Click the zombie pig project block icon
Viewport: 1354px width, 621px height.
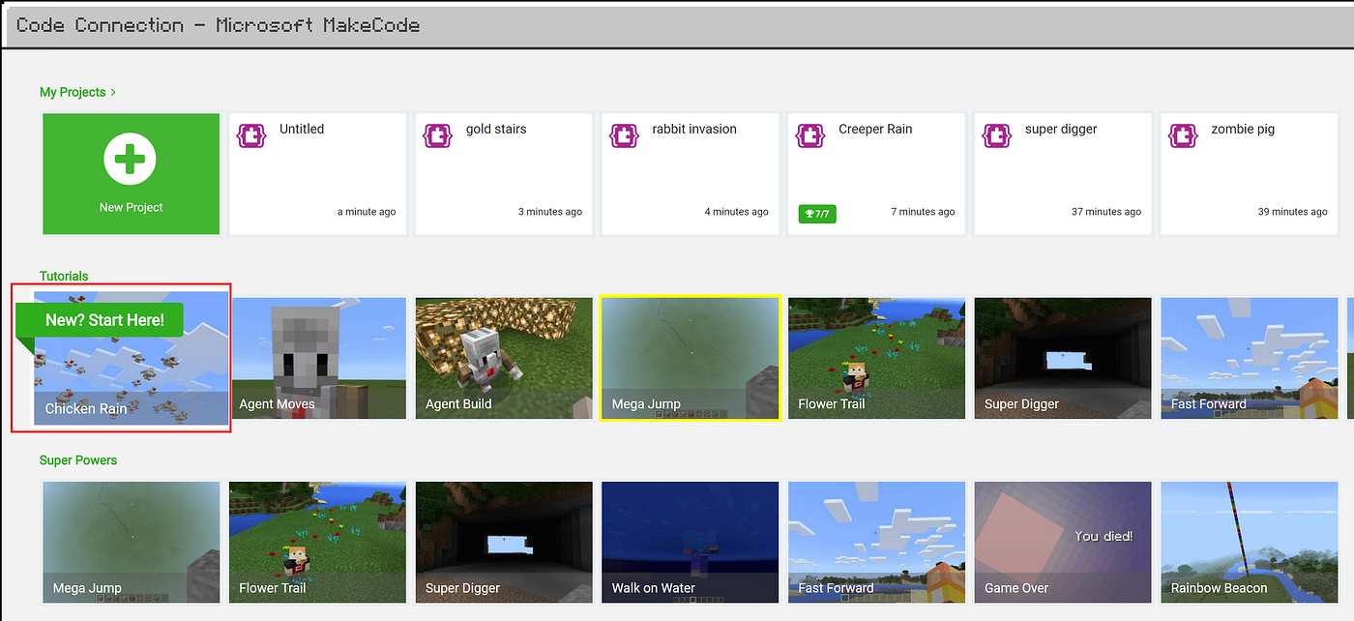pyautogui.click(x=1183, y=135)
